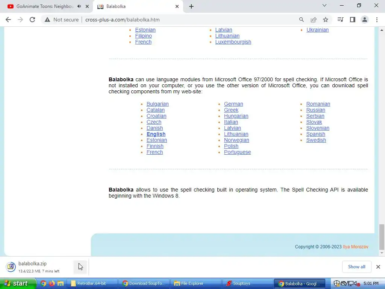Open the media control icon
The width and height of the screenshot is (385, 289).
(x=341, y=20)
